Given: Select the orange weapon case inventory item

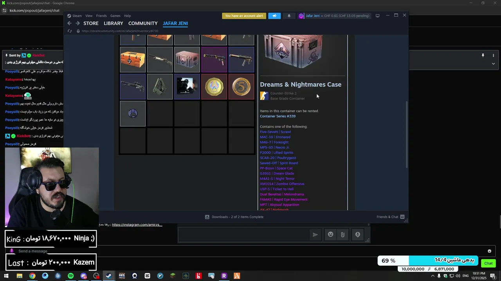Looking at the screenshot, I should tap(133, 60).
